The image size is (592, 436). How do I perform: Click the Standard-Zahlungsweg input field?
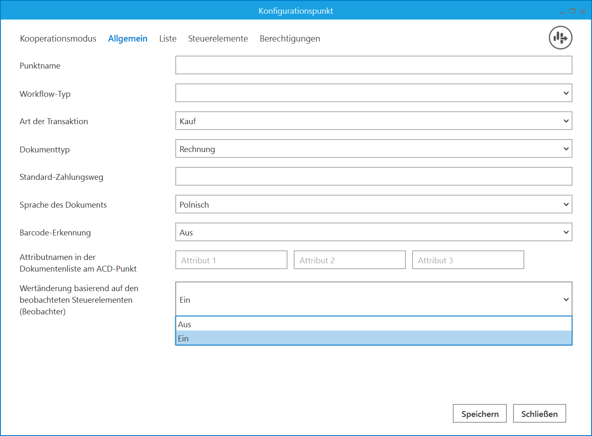coord(373,176)
